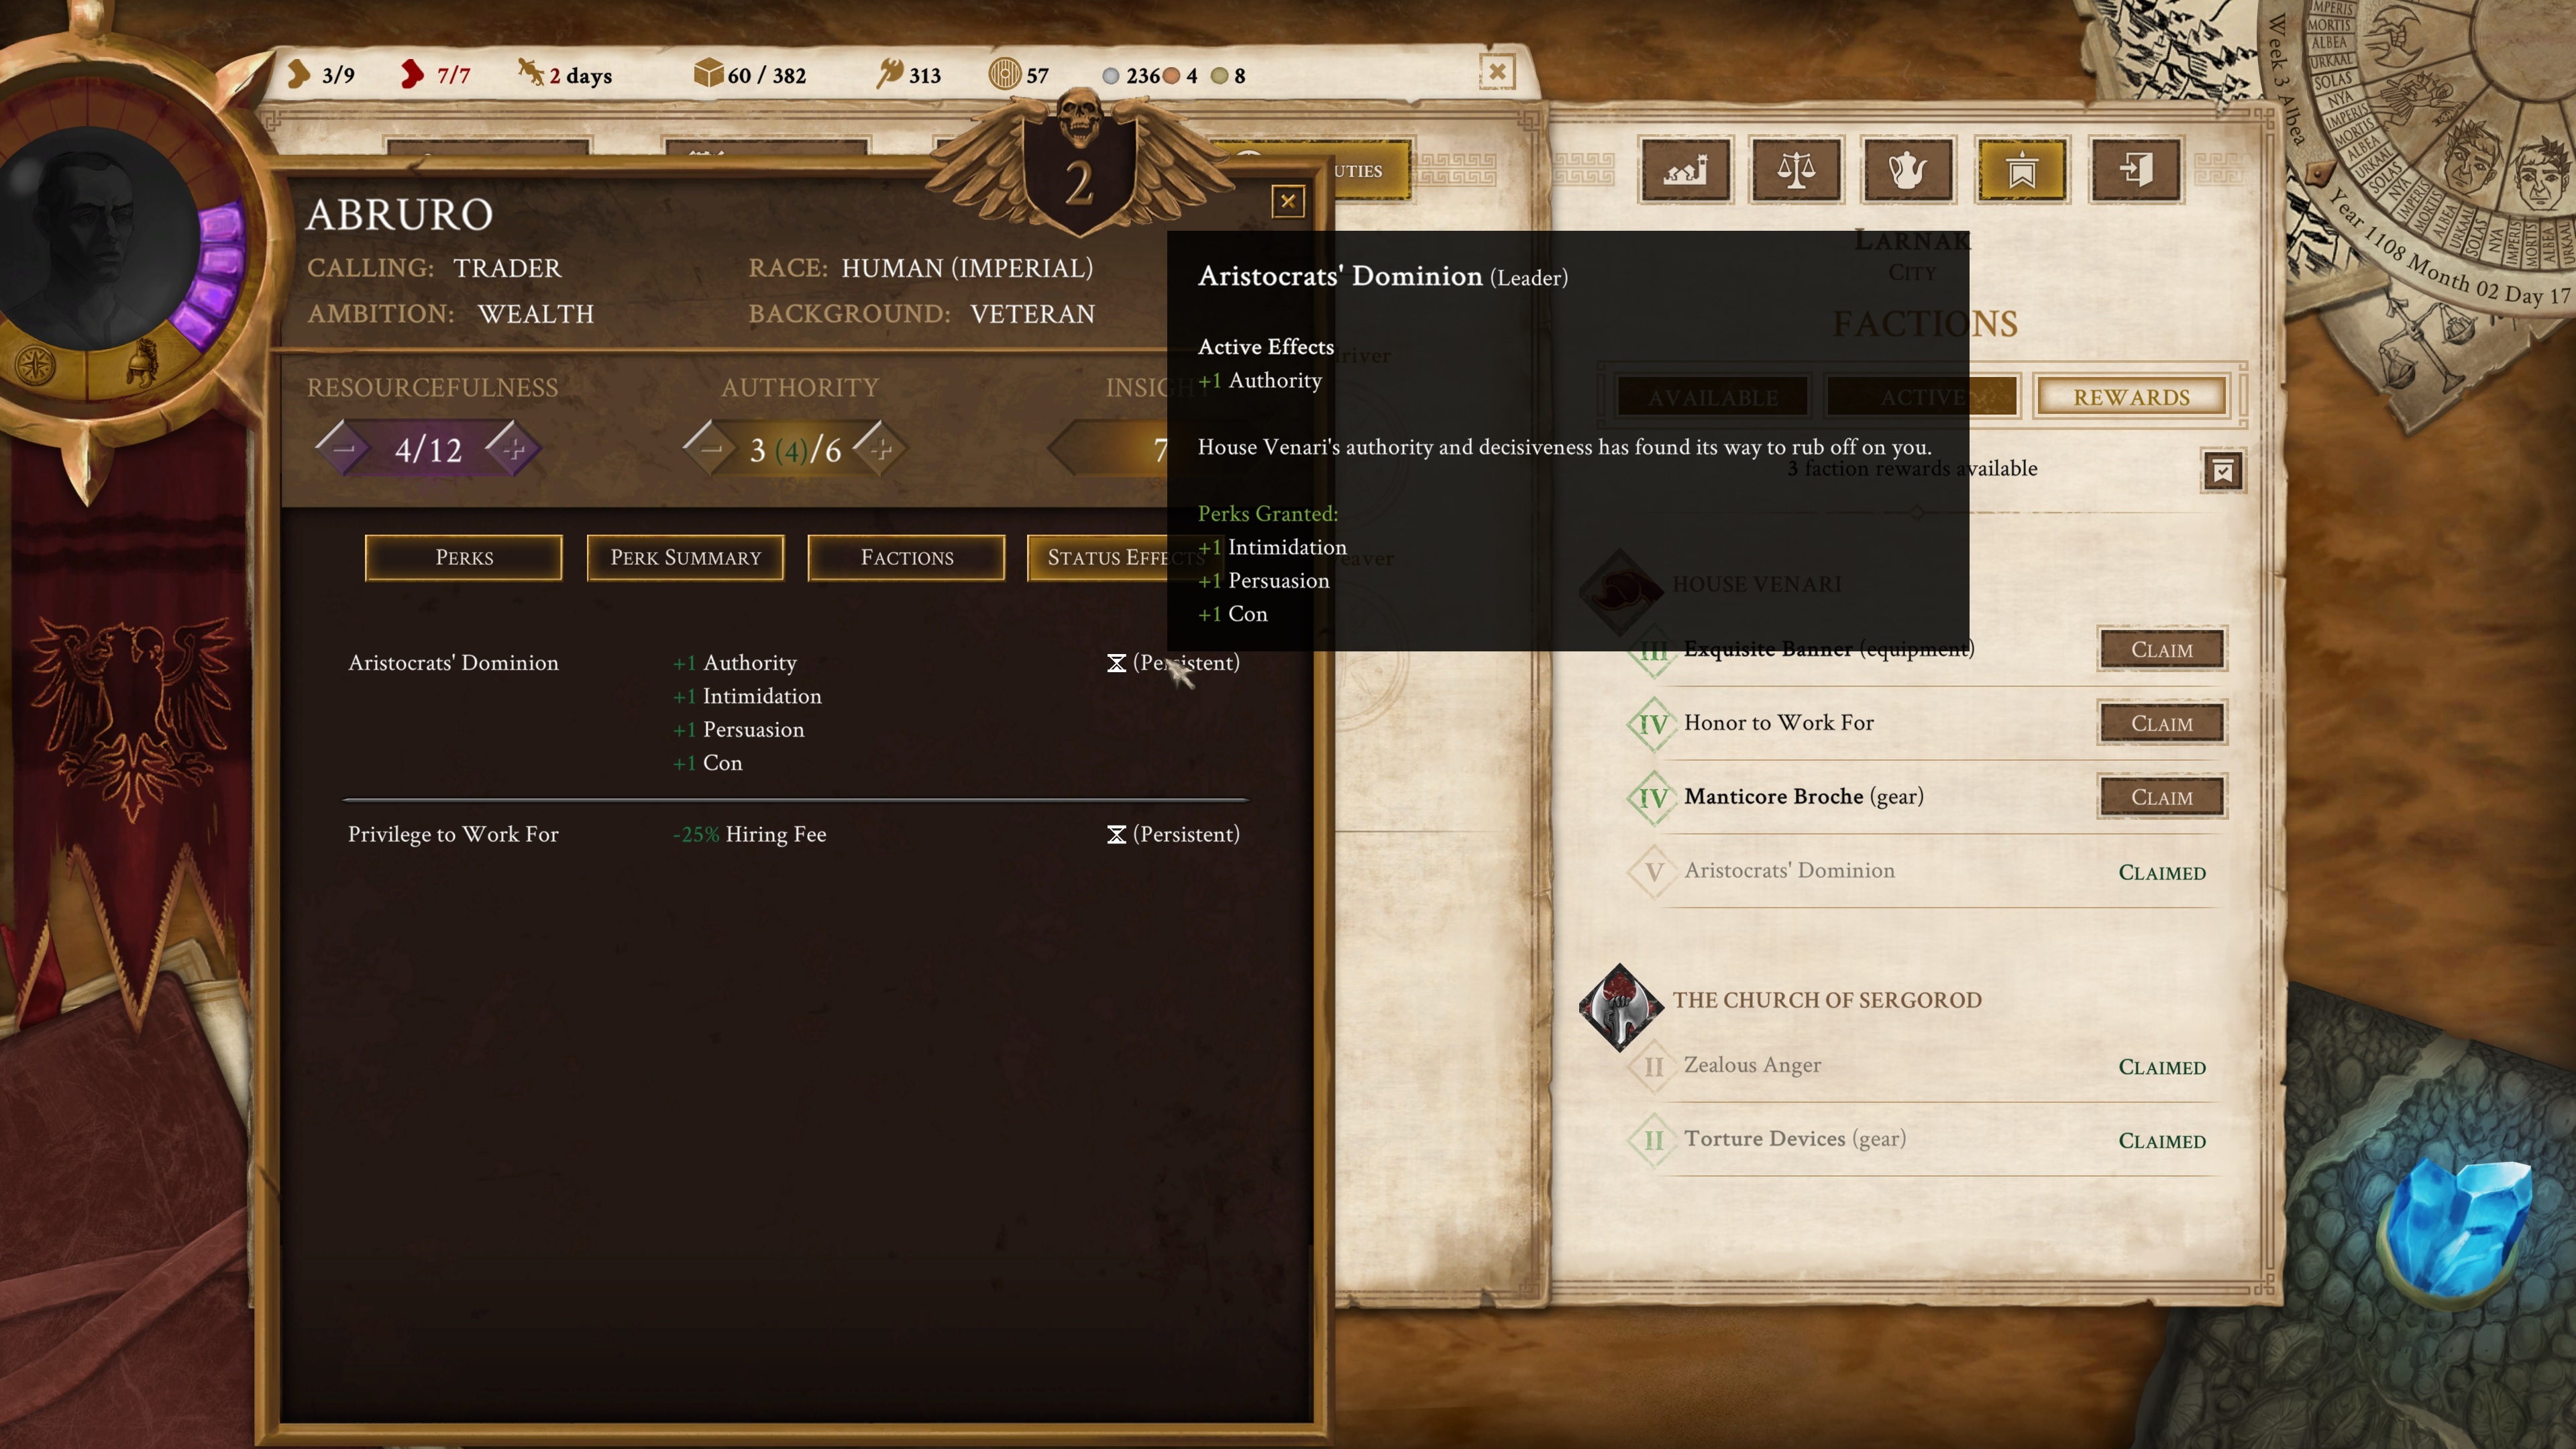
Task: Select the Available factions tab
Action: [1713, 397]
